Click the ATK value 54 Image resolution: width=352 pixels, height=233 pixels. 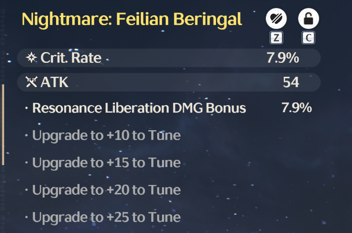coord(291,82)
